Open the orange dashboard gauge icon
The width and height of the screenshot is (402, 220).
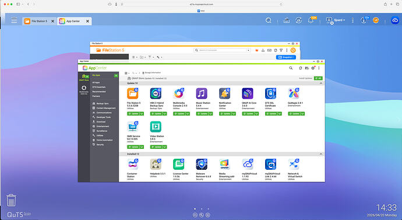coord(376,20)
